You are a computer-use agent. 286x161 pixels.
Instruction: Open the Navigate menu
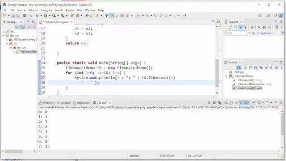click(x=46, y=10)
